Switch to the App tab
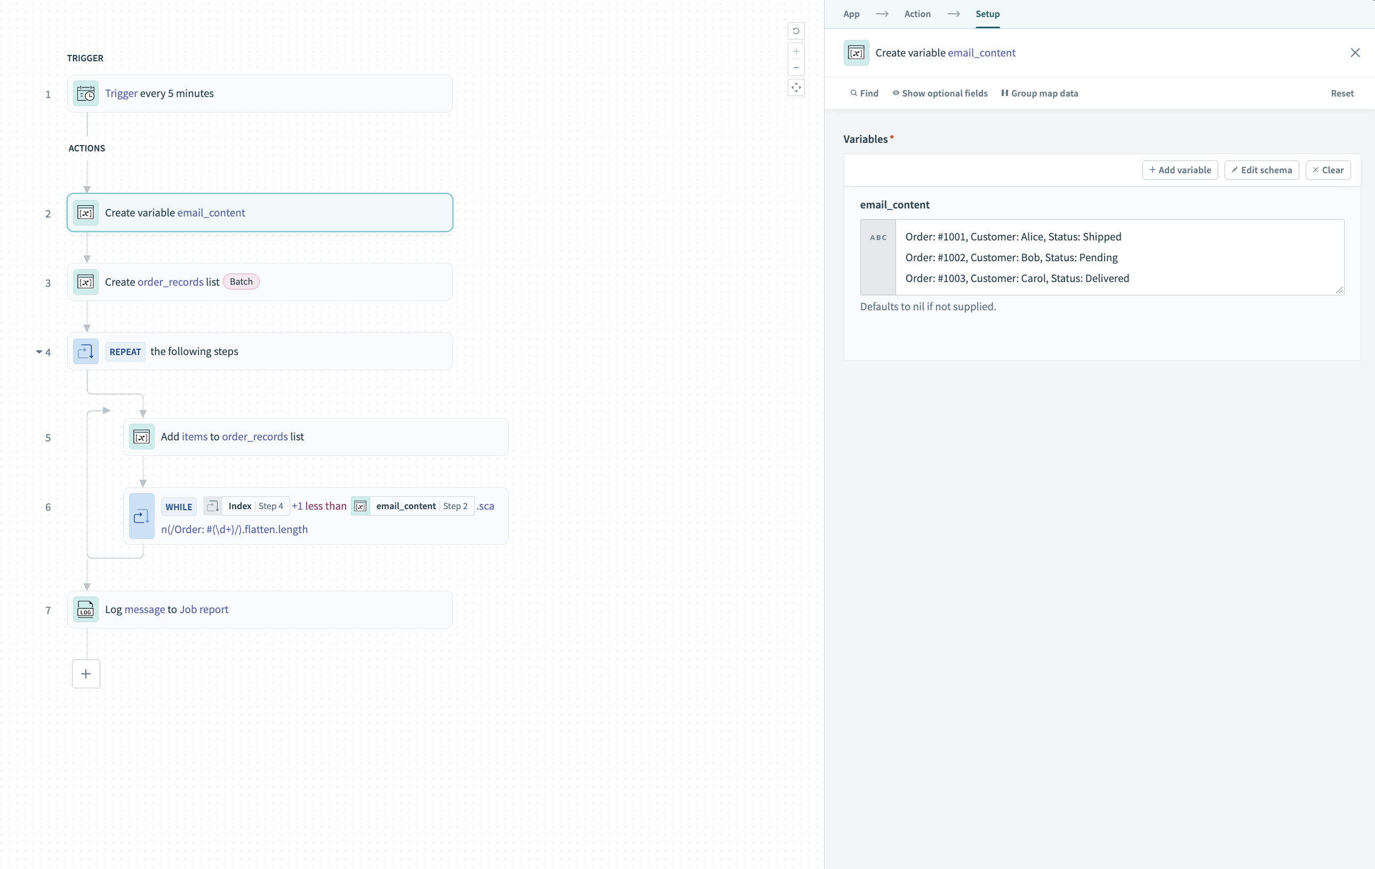This screenshot has height=869, width=1375. [x=851, y=14]
